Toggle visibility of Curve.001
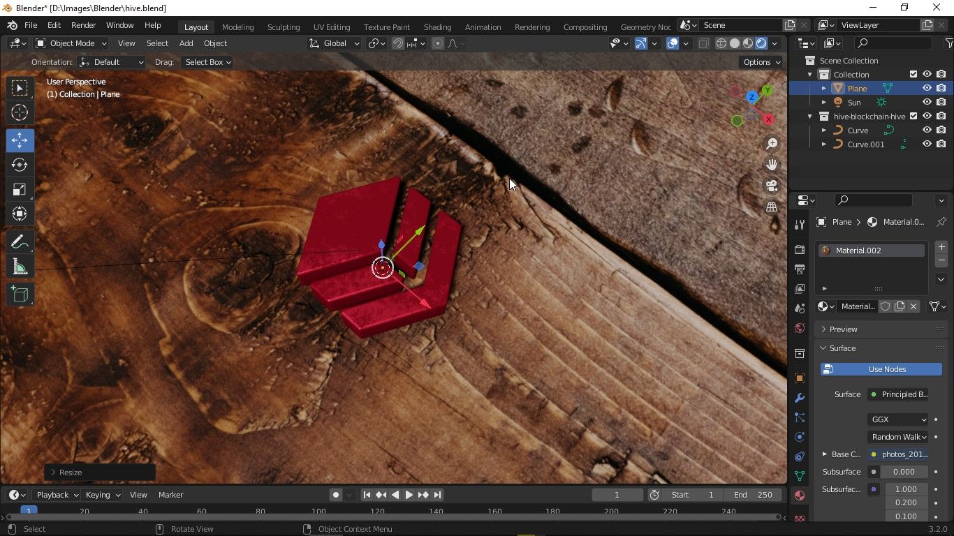Screen dimensions: 954x536 (x=927, y=144)
